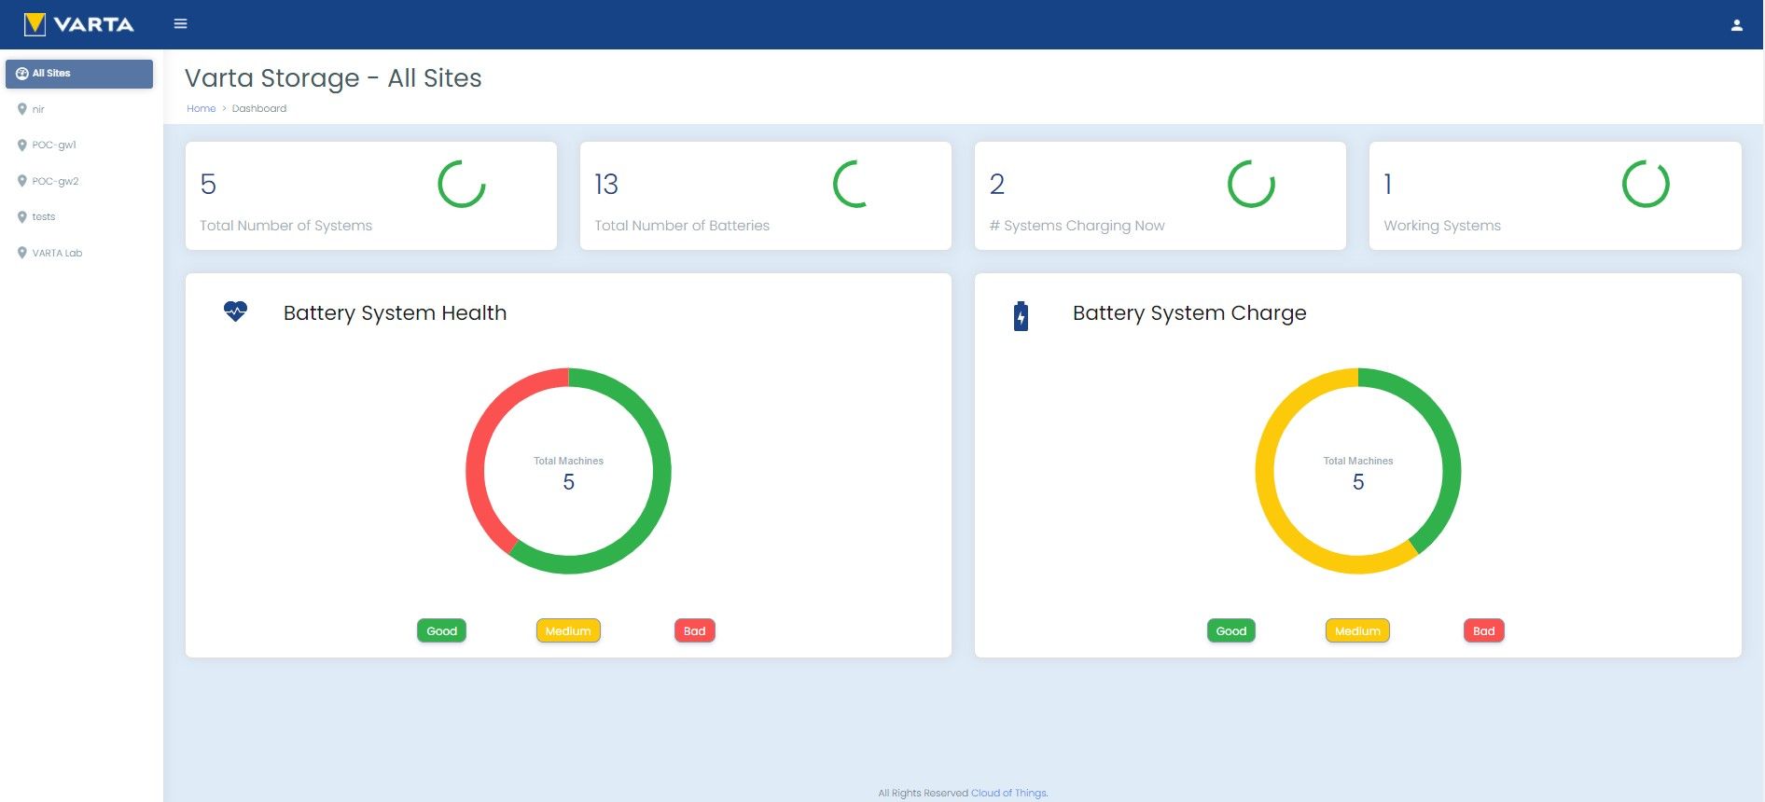The image size is (1765, 802).
Task: Click the Battery System Health heading
Action: click(x=395, y=313)
